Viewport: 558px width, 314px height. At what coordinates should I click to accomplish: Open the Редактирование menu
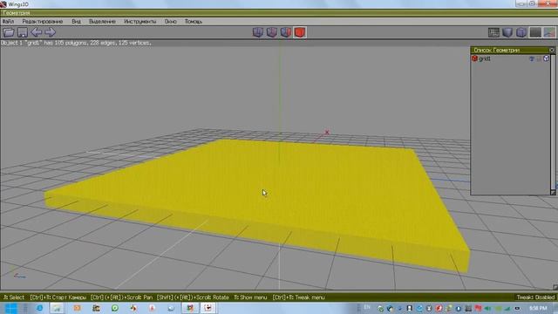click(43, 21)
